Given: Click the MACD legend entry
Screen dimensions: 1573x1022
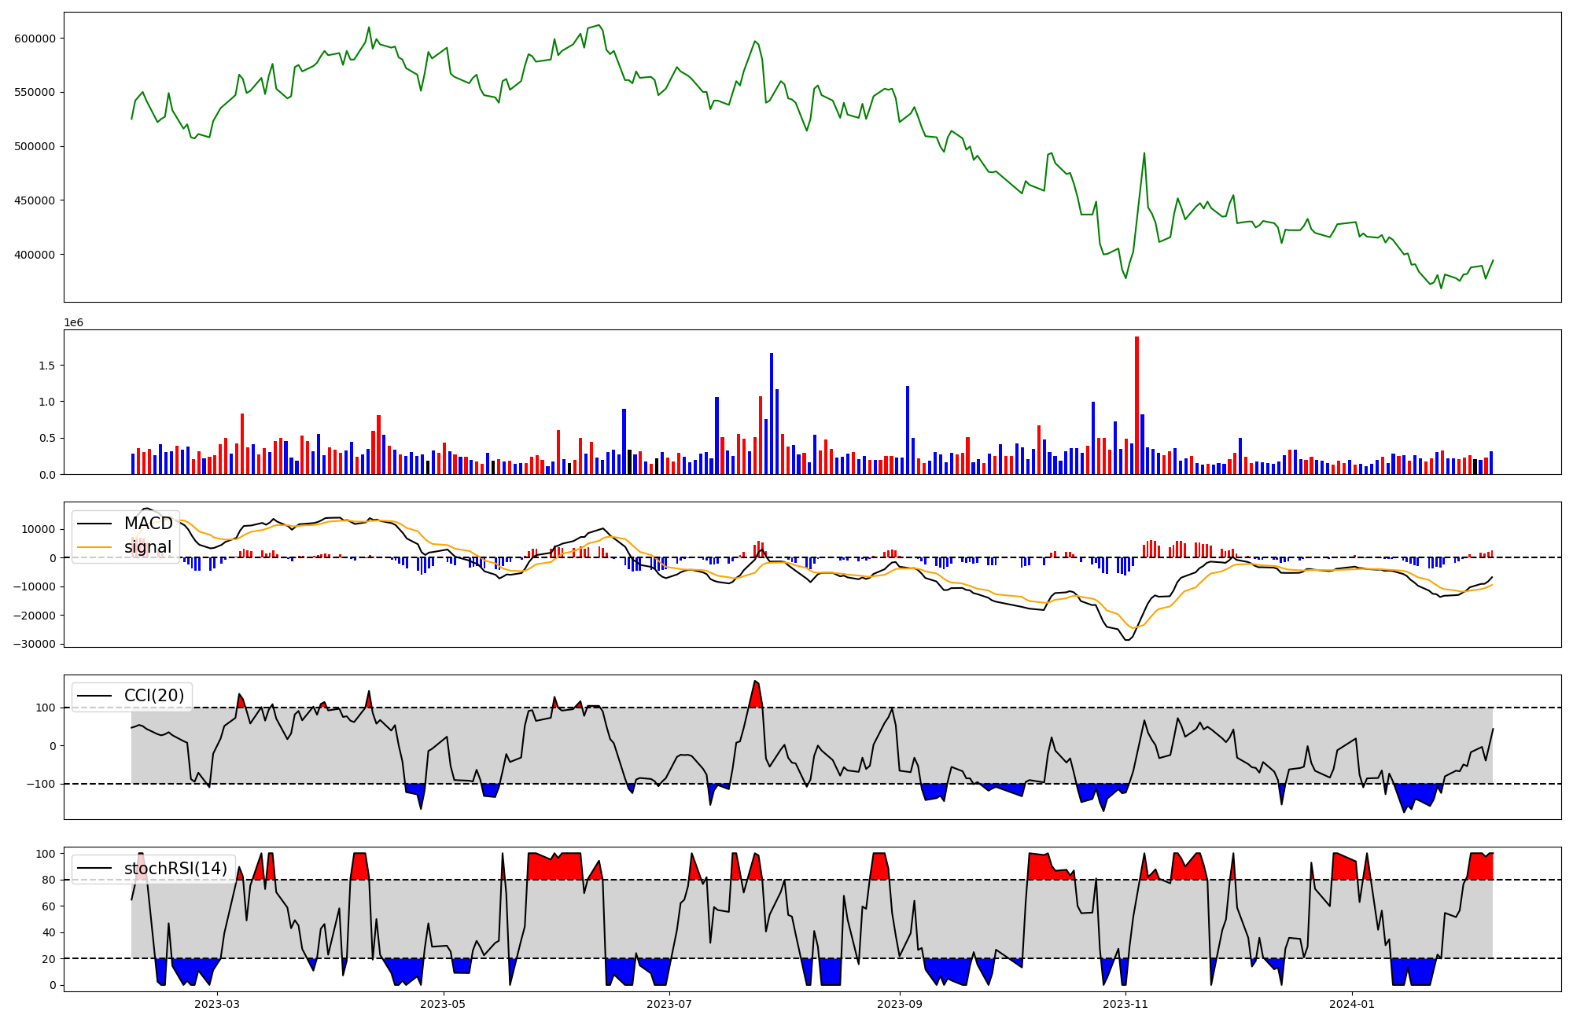Looking at the screenshot, I should click(x=148, y=524).
